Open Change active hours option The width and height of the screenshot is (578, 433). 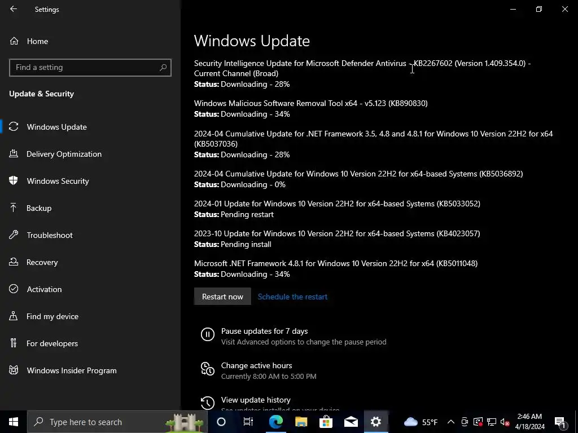pos(257,365)
